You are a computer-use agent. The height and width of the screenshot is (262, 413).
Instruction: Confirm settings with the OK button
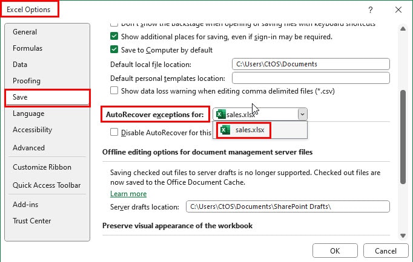click(x=335, y=251)
